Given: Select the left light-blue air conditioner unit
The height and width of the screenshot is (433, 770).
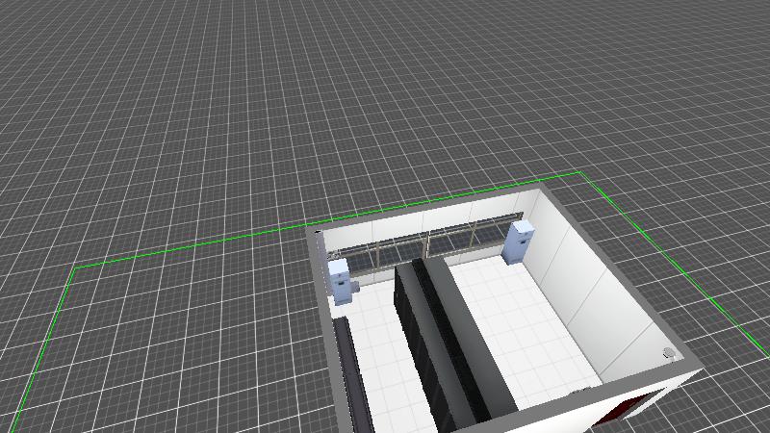Looking at the screenshot, I should [x=341, y=279].
